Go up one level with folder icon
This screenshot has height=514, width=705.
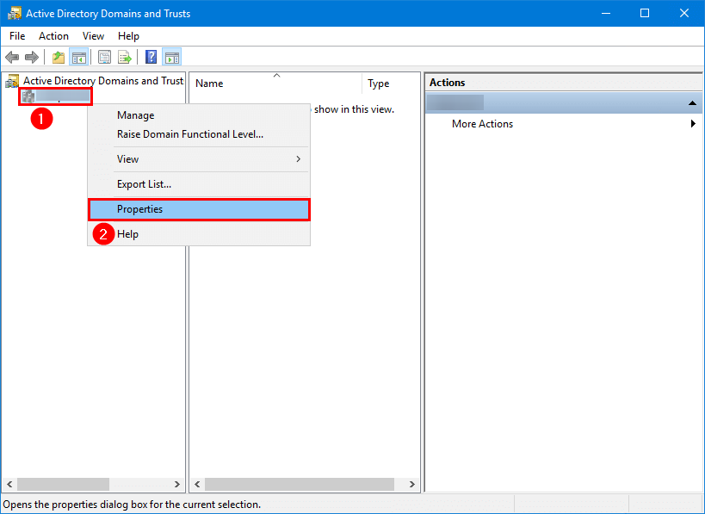pos(59,57)
